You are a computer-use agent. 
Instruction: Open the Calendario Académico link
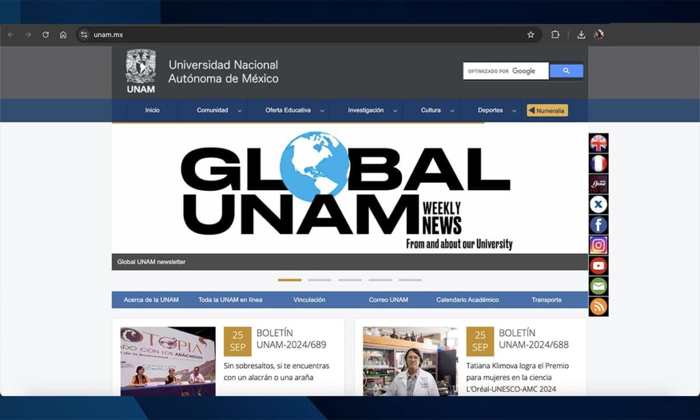[x=468, y=300]
